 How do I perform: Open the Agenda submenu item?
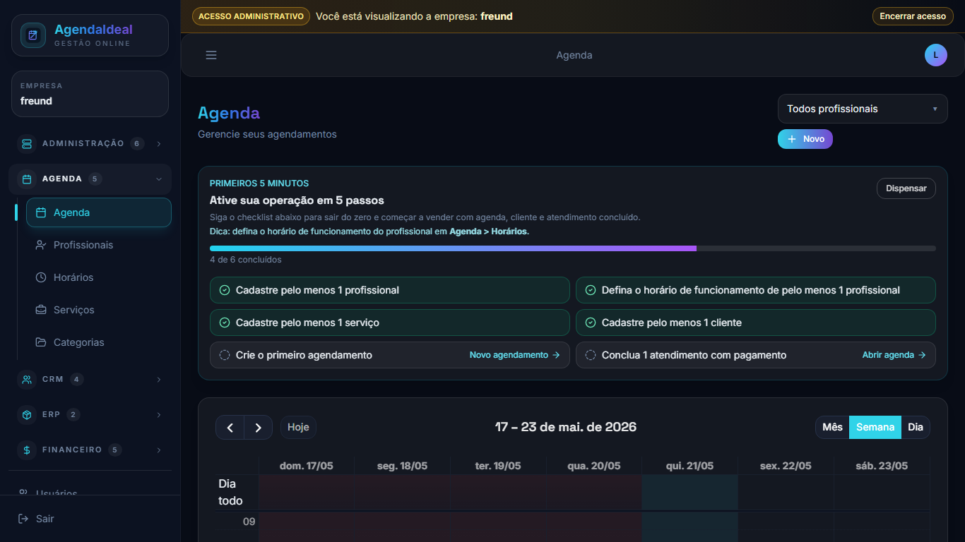[99, 212]
